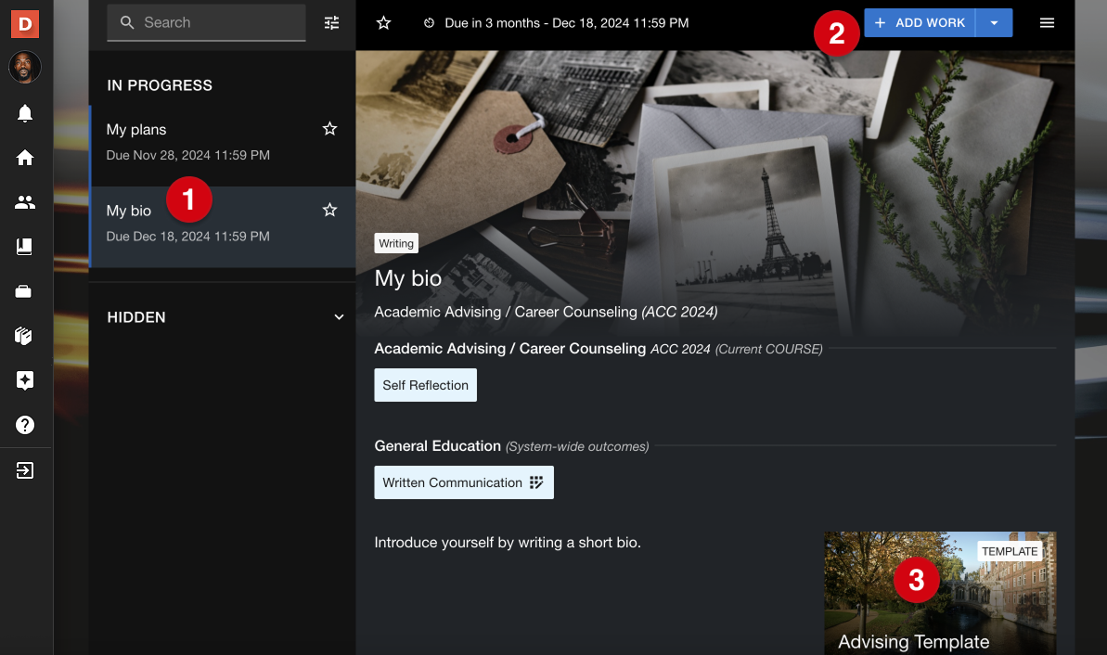Open the hamburger menu at top right
The width and height of the screenshot is (1107, 655).
tap(1047, 22)
